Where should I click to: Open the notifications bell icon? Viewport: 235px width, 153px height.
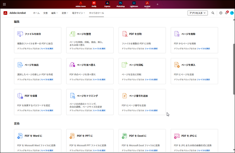(226, 13)
